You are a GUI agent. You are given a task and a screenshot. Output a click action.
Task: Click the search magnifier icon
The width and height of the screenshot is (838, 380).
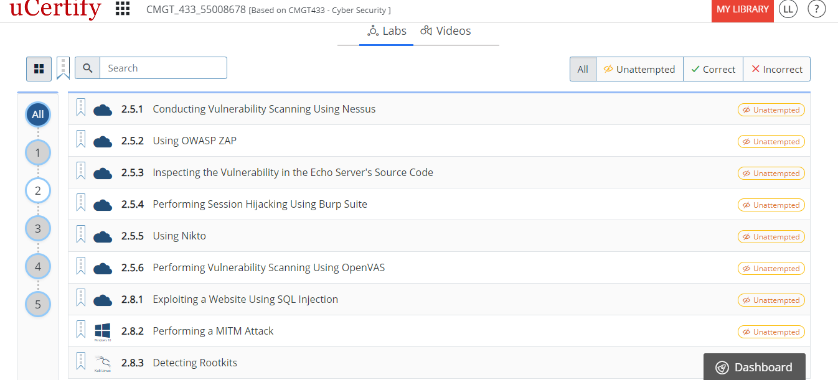pos(88,68)
